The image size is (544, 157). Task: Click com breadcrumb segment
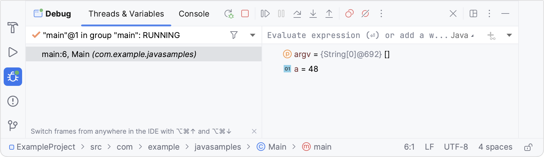click(x=125, y=147)
